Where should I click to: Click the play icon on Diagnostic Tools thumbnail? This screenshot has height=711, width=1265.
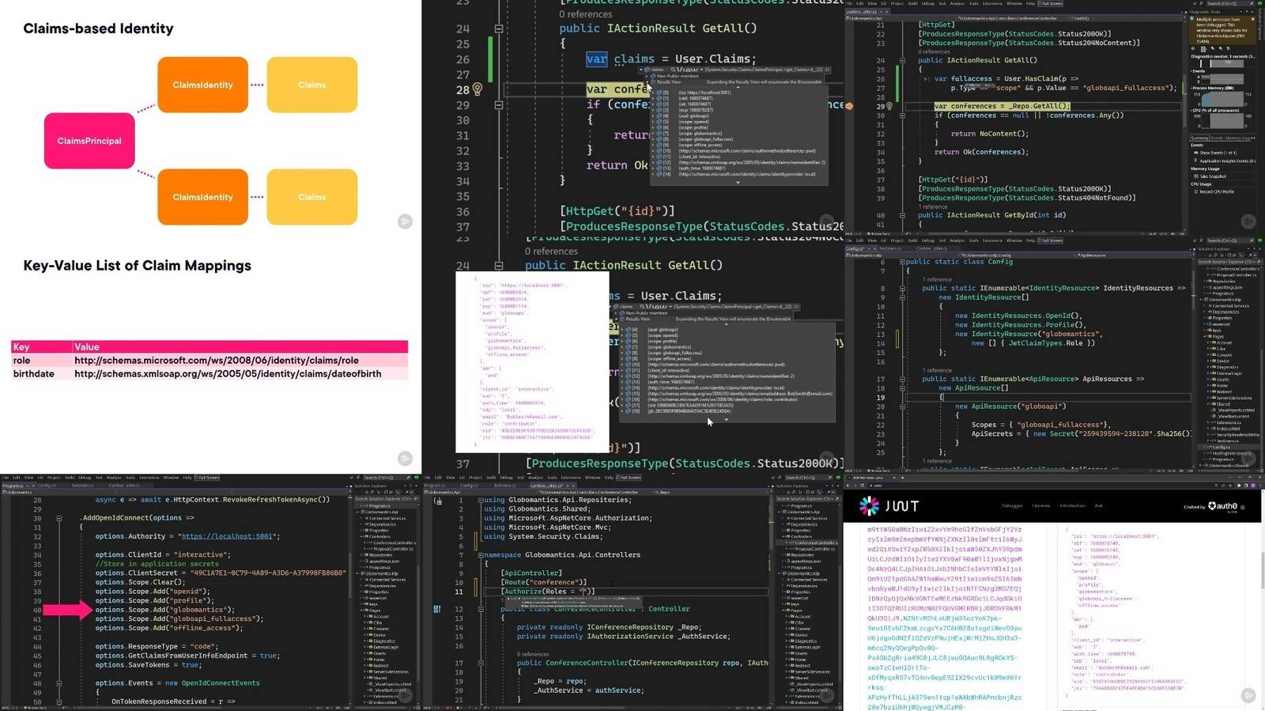coord(1248,222)
